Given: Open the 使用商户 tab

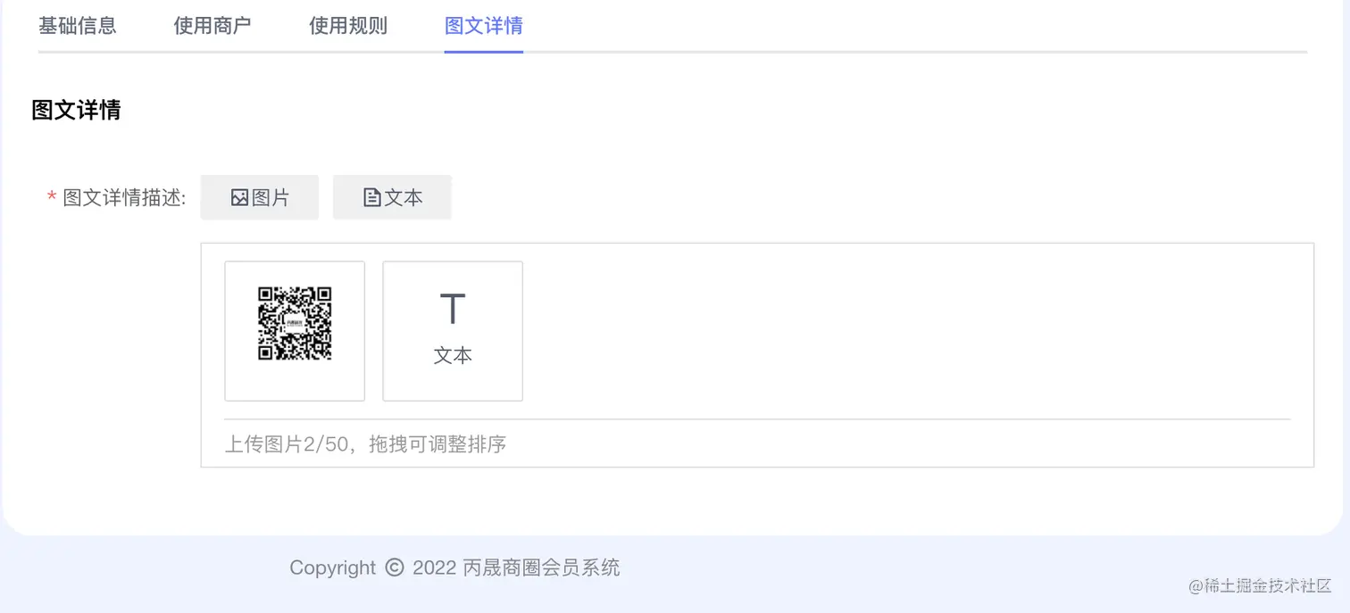Looking at the screenshot, I should [212, 26].
